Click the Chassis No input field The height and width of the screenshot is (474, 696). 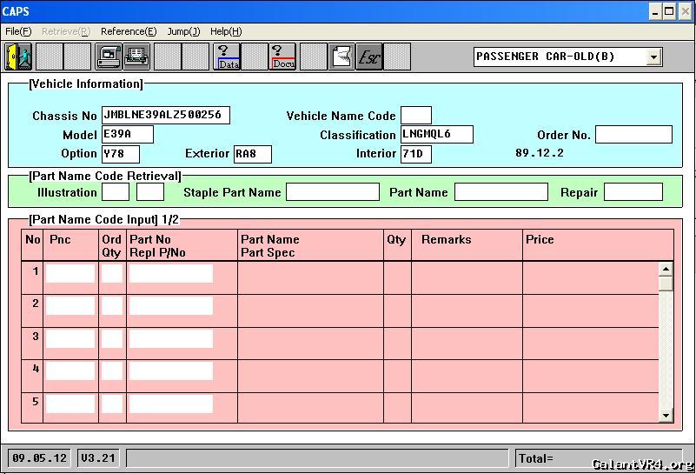click(166, 116)
